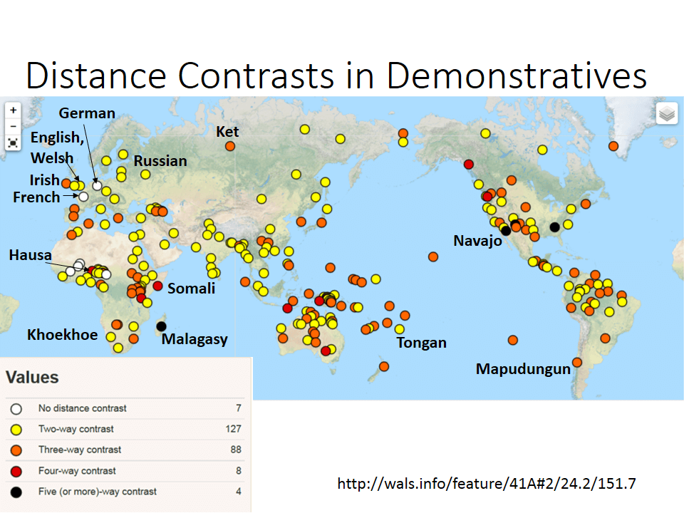684x513 pixels.
Task: Select the red Somali map marker
Action: pos(158,286)
